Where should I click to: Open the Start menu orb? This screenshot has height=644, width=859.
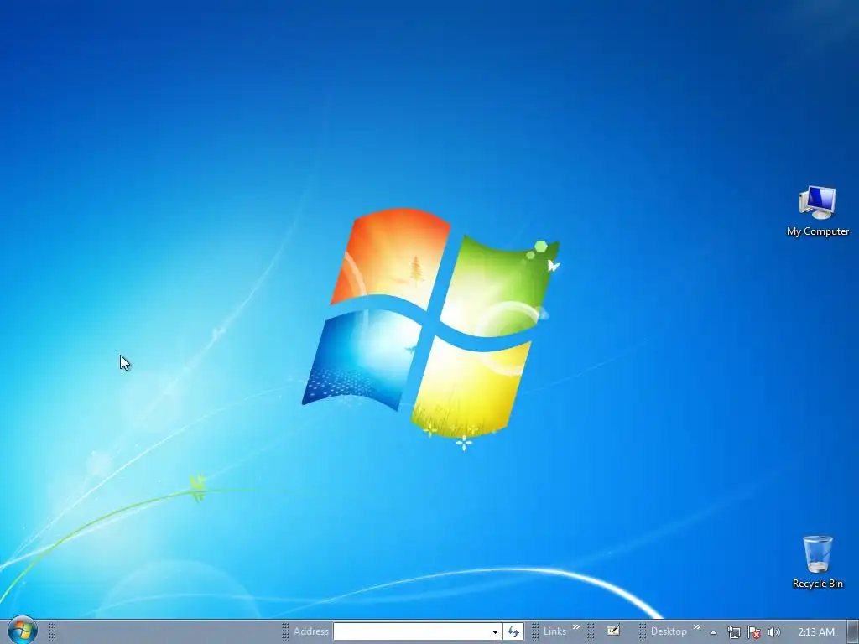coord(23,631)
